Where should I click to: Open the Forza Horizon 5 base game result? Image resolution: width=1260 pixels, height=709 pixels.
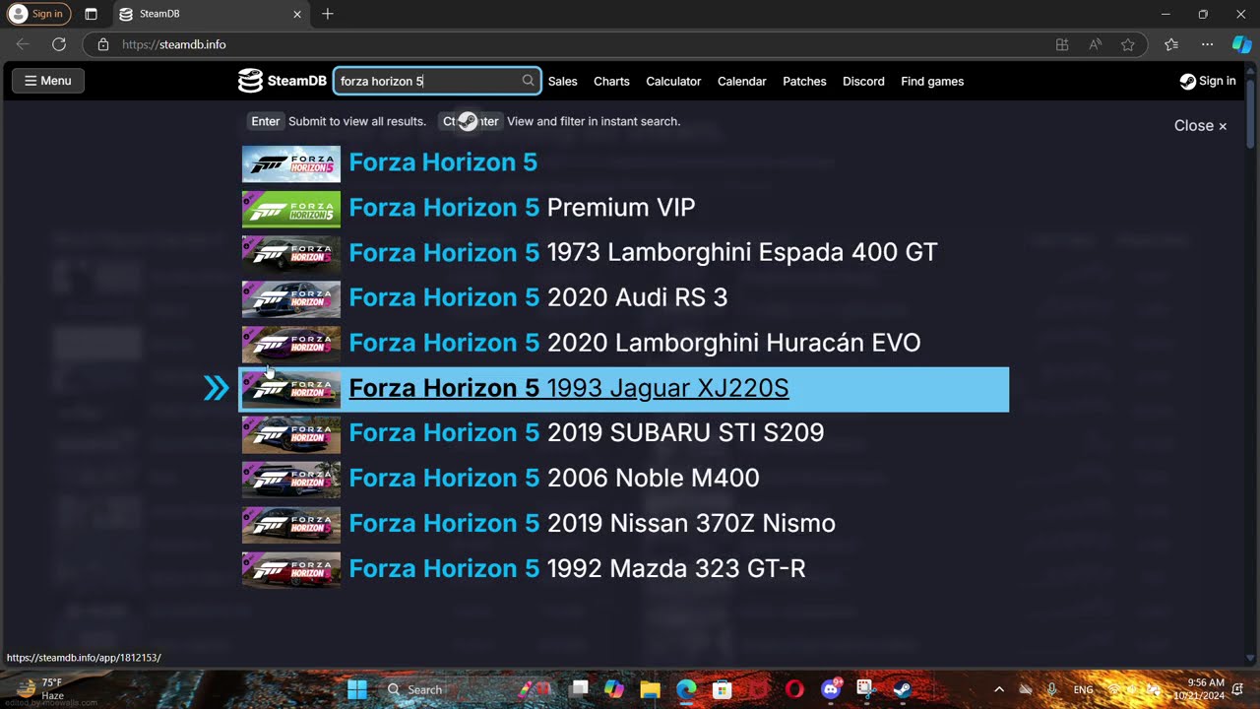(624, 162)
